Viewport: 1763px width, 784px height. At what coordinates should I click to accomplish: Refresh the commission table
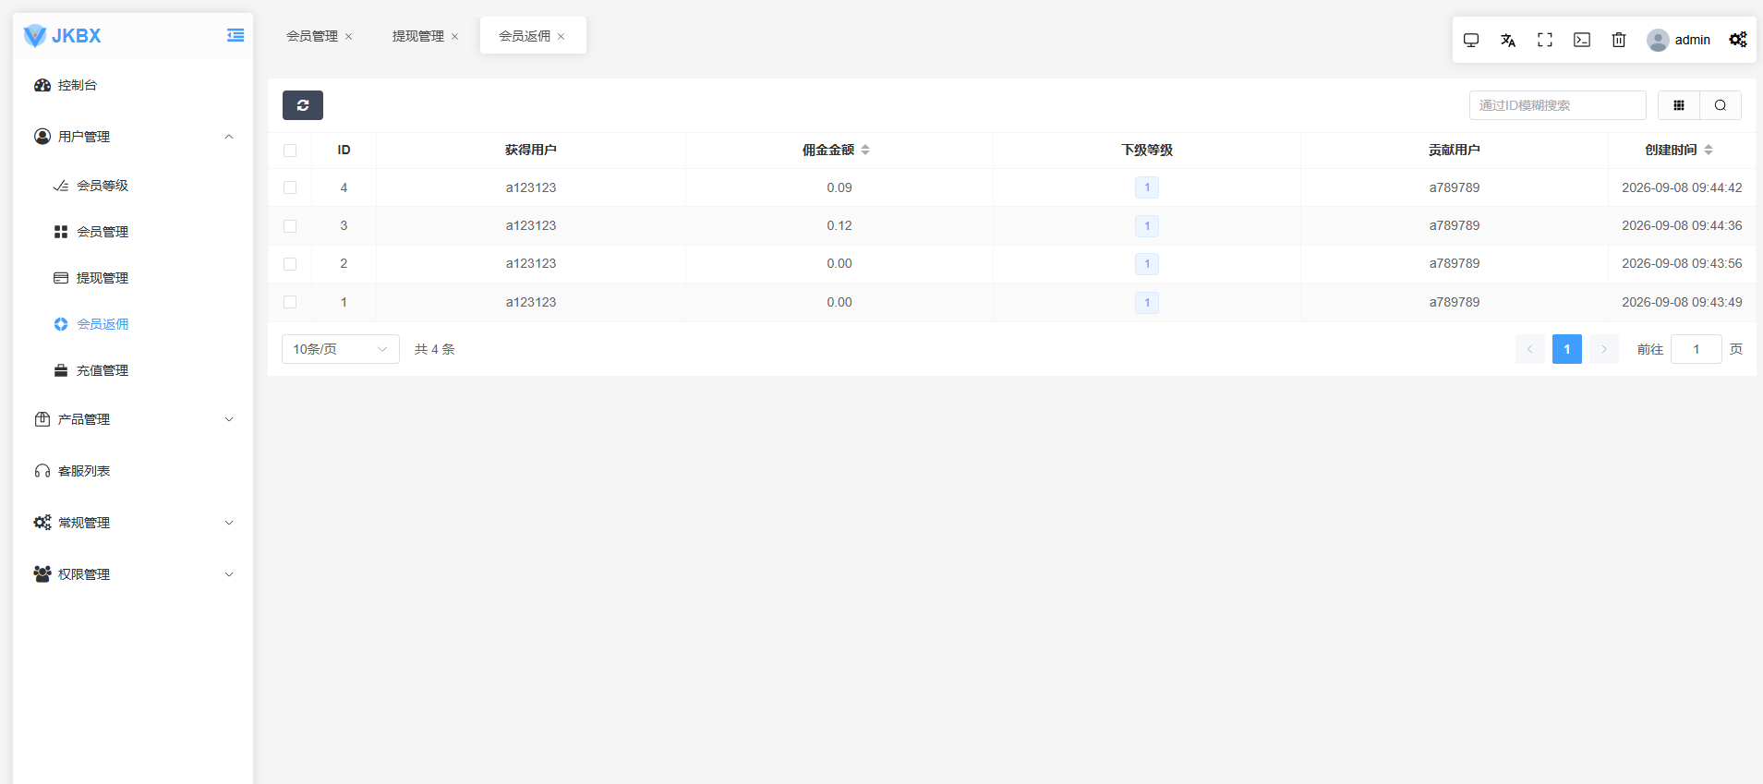[303, 105]
